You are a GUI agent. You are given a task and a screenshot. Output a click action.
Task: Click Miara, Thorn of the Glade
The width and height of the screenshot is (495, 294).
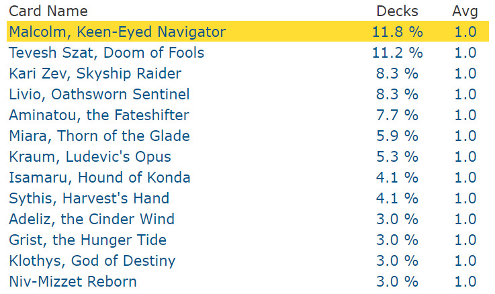pos(99,136)
